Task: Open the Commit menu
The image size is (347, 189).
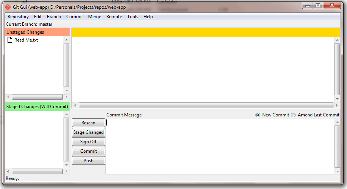Action: 75,17
